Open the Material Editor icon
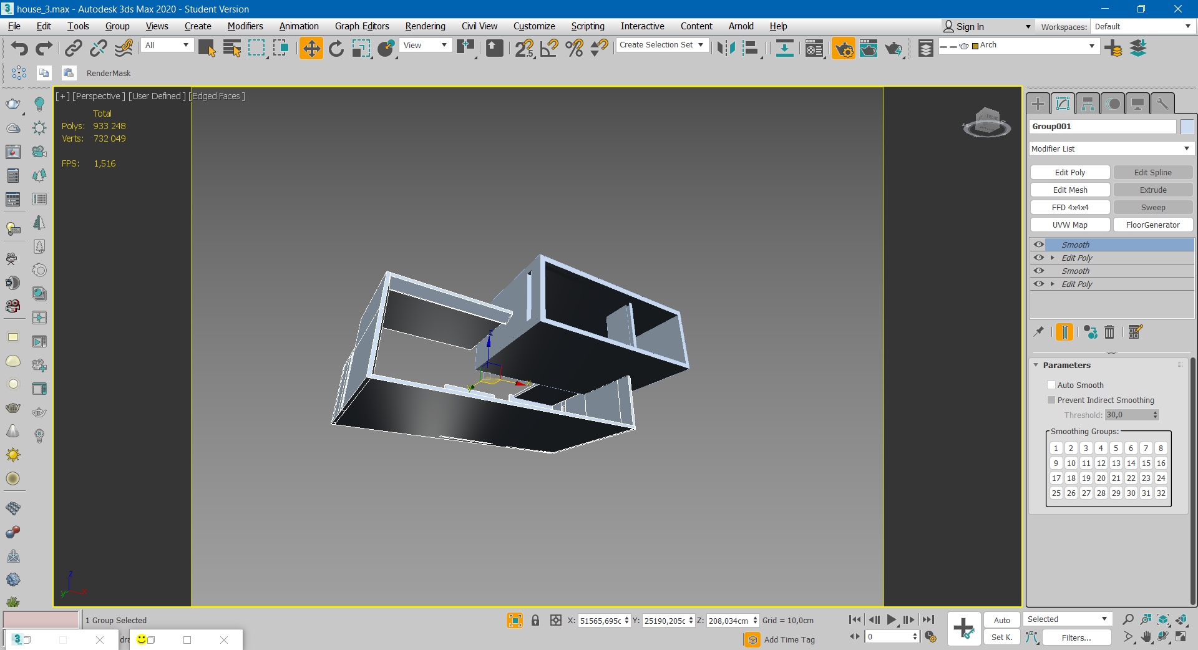The height and width of the screenshot is (650, 1198). point(814,48)
